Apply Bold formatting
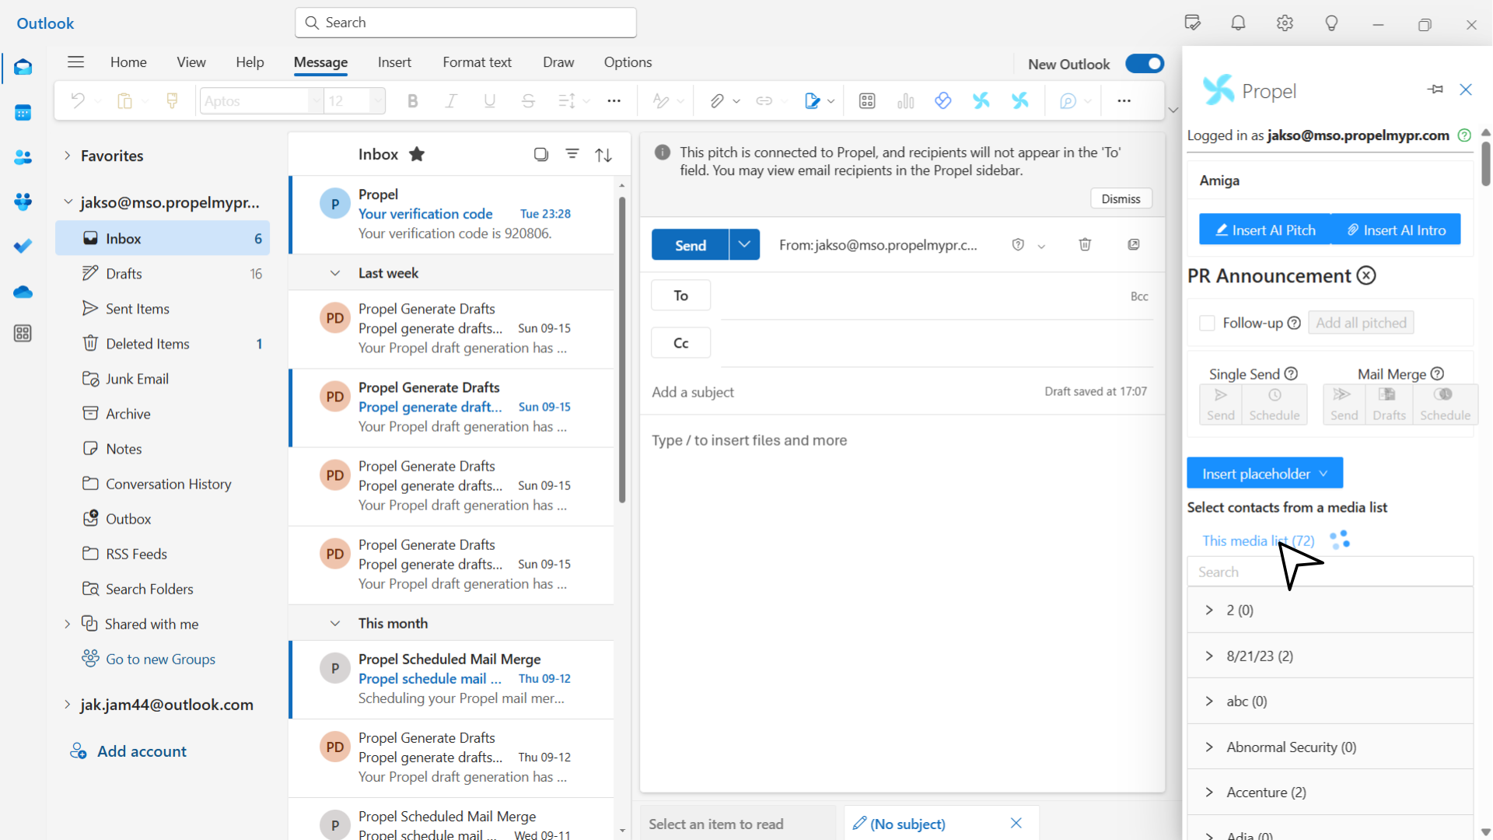The height and width of the screenshot is (840, 1493). 413,101
